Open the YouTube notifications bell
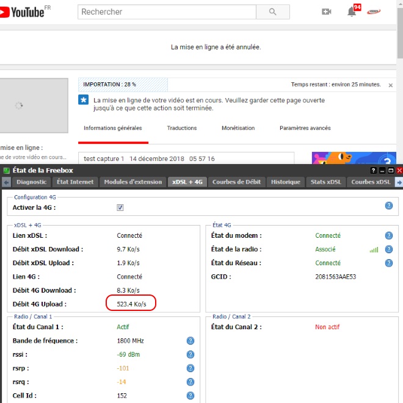 (352, 12)
